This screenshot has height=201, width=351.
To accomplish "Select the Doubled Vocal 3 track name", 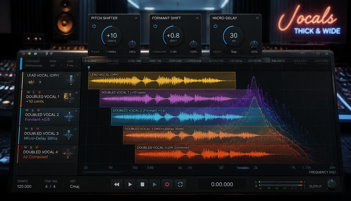I will [41, 133].
